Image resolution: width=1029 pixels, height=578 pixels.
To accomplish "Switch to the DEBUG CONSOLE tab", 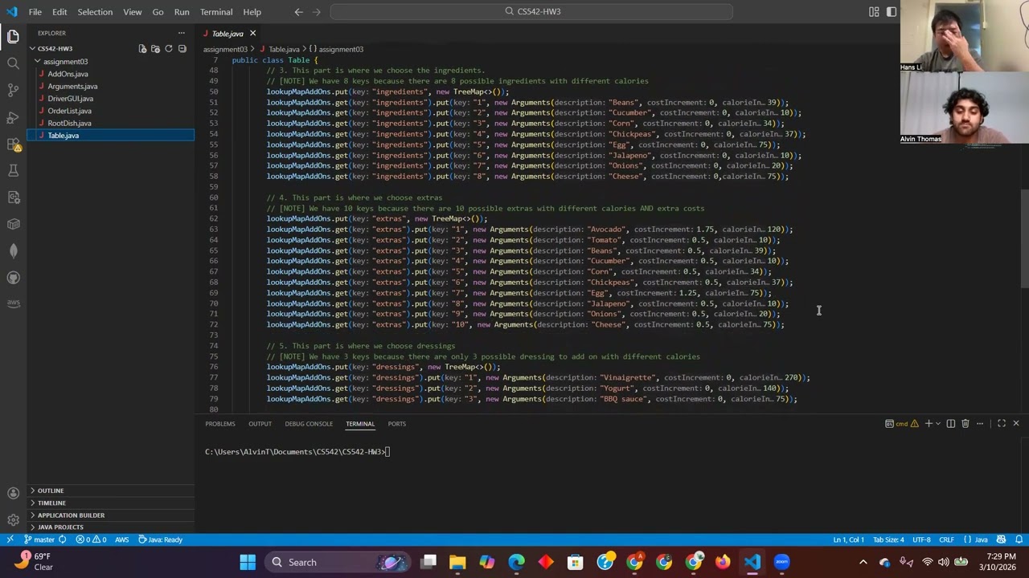I will coord(308,424).
